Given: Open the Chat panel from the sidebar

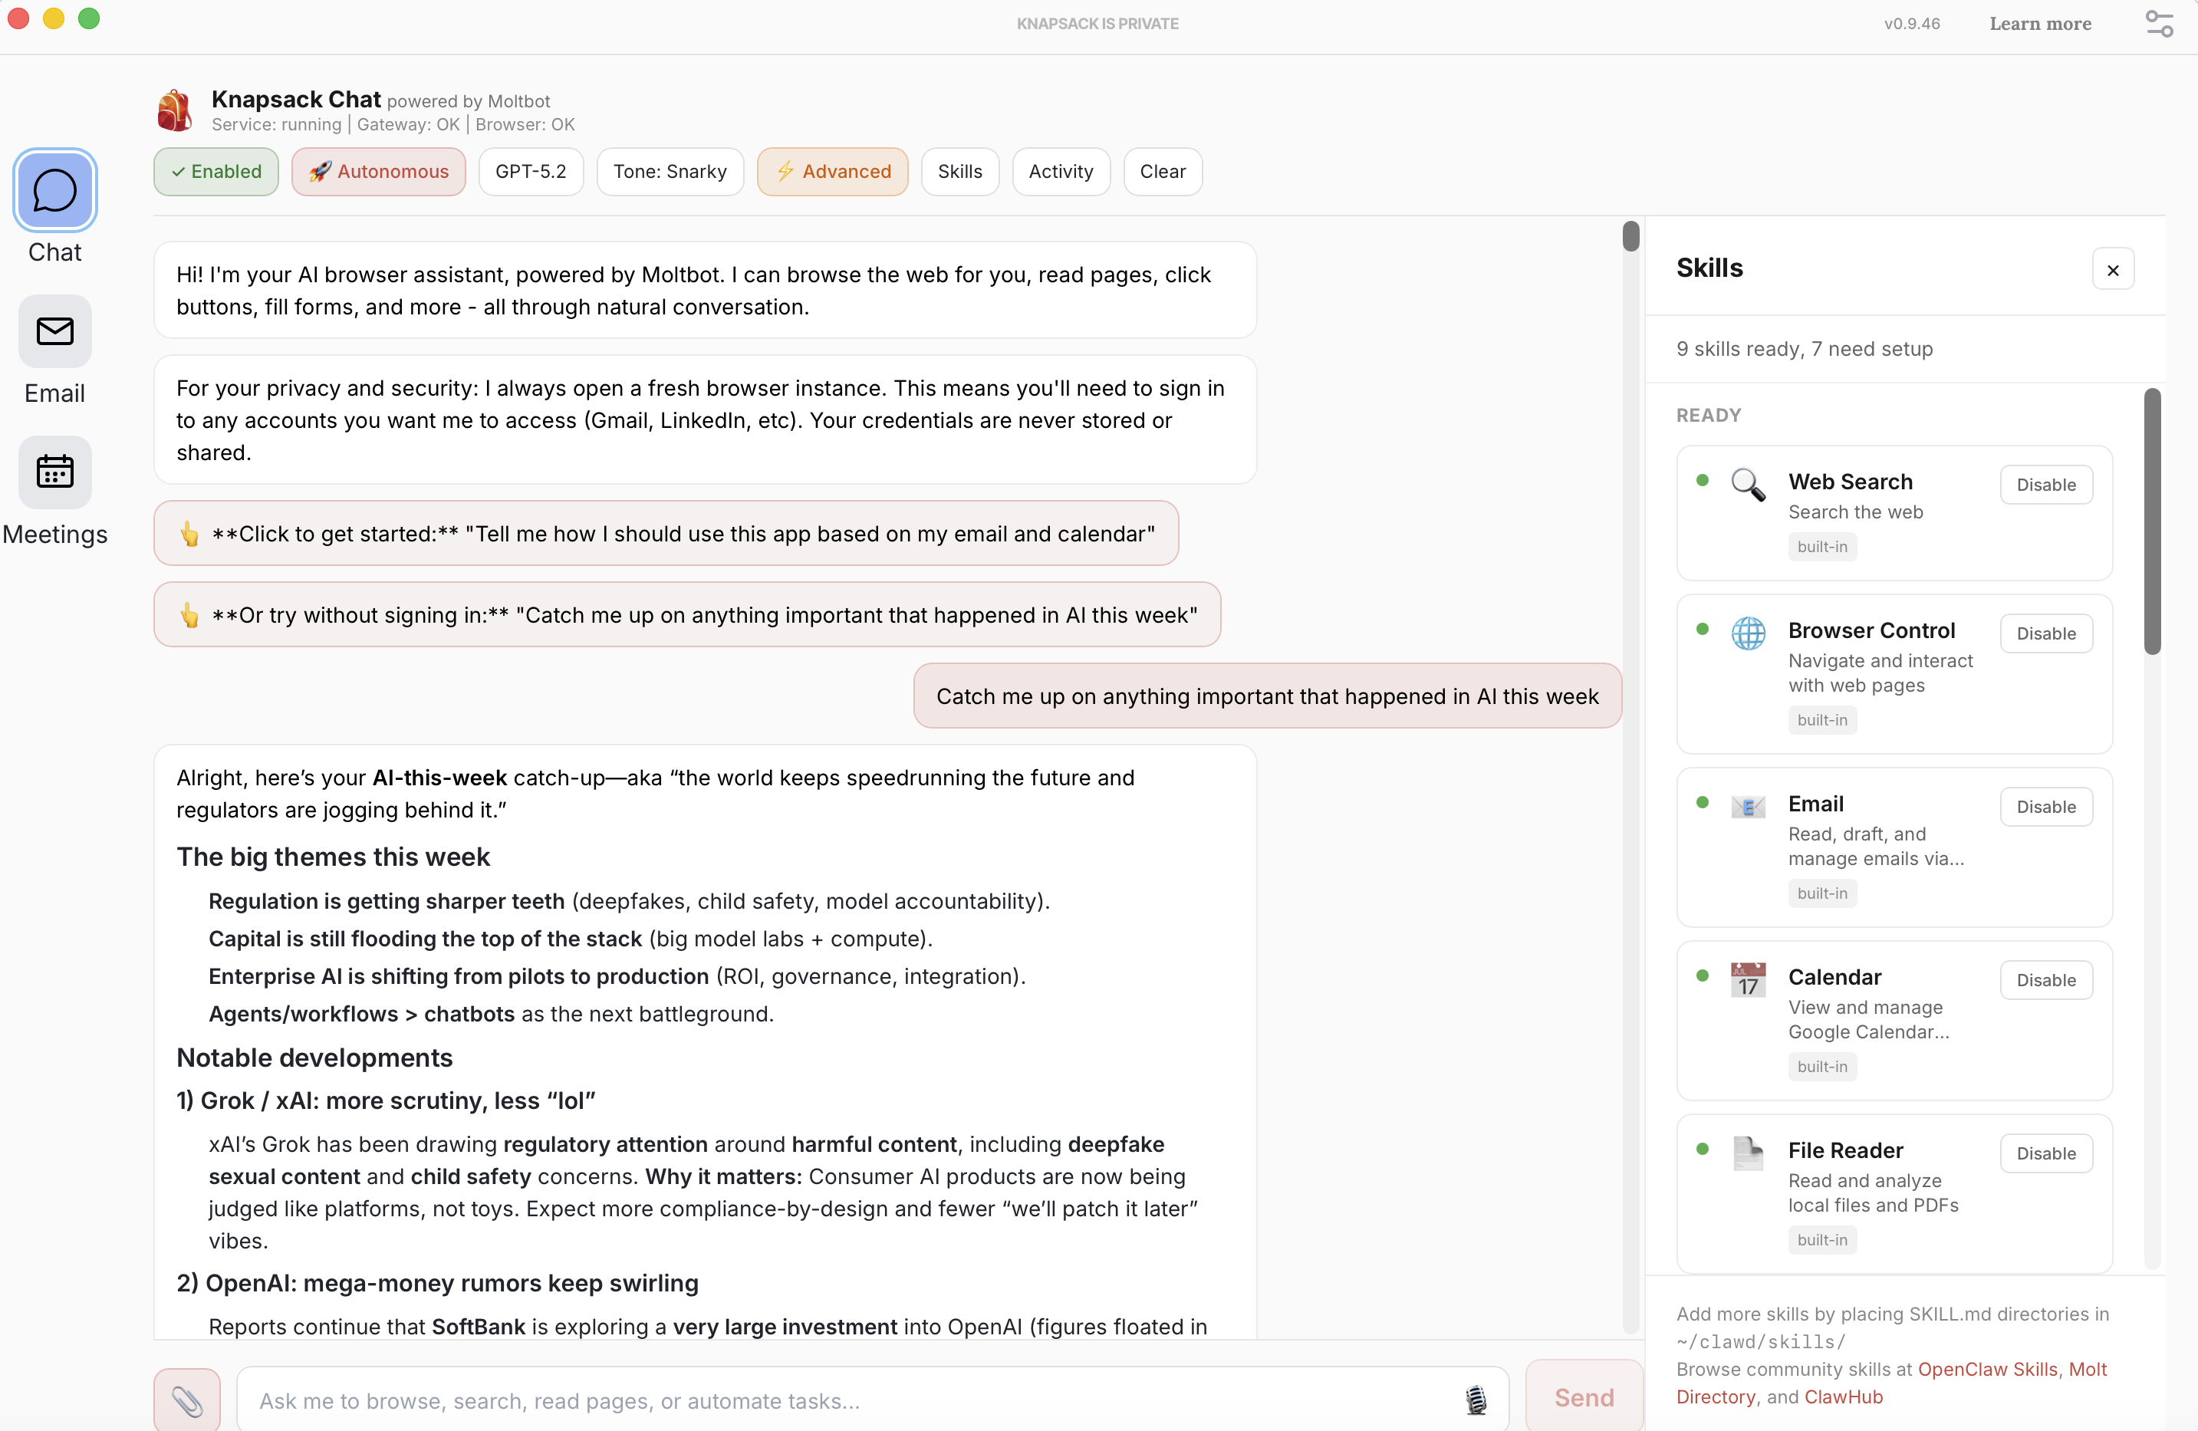Looking at the screenshot, I should (x=54, y=191).
